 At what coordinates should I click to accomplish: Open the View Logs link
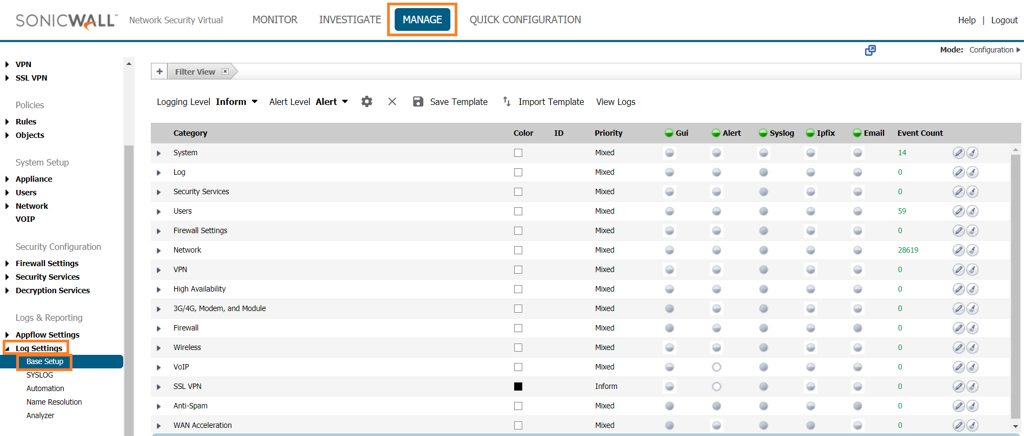click(x=615, y=102)
